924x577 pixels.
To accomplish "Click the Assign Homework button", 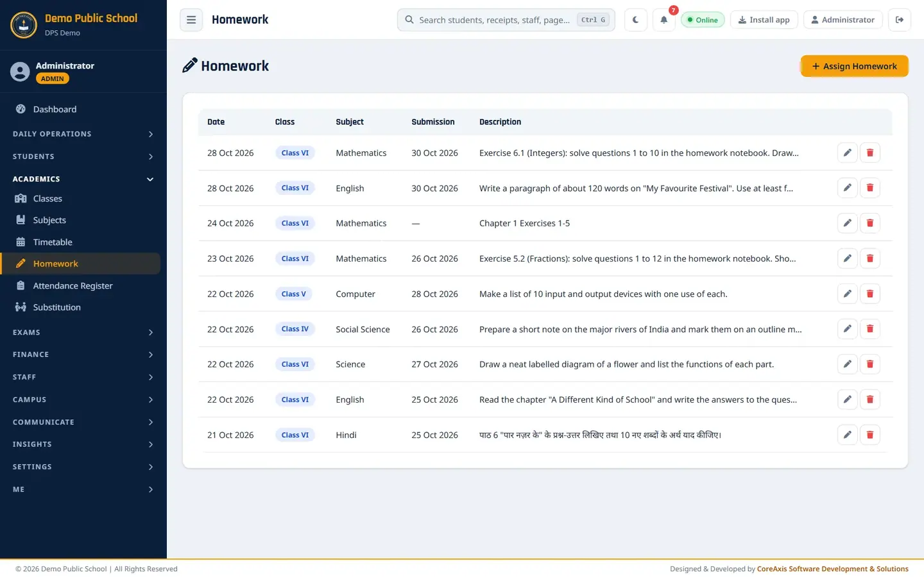I will [x=854, y=66].
